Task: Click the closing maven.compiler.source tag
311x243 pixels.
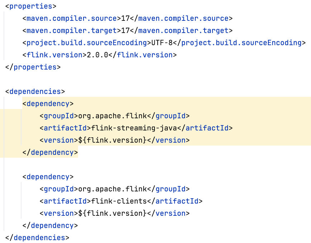Action: (181, 18)
